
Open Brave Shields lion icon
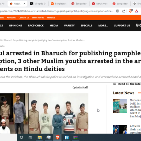pyautogui.click(x=130, y=11)
